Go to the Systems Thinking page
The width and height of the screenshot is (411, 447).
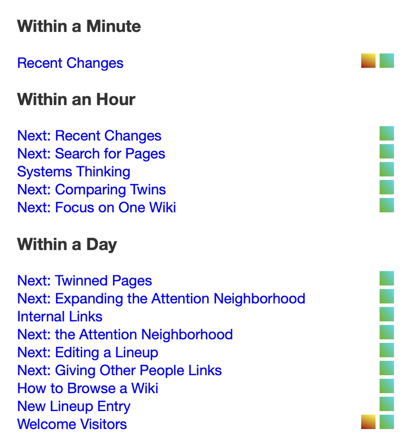click(x=73, y=172)
